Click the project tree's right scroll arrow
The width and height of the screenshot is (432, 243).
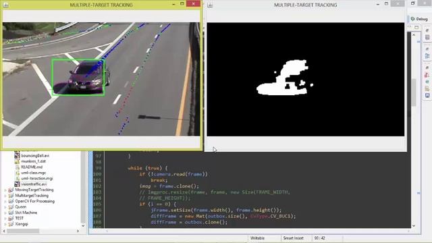78,231
